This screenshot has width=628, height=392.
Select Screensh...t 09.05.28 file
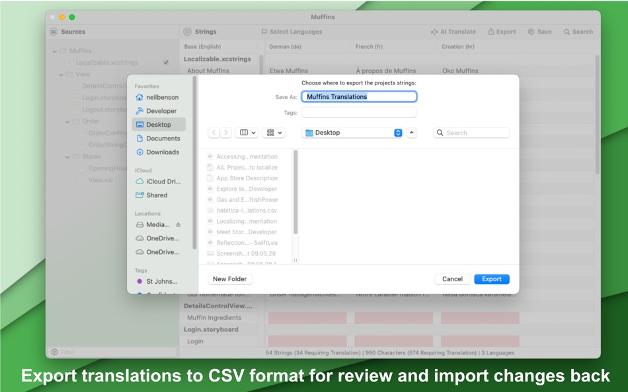[x=247, y=253]
